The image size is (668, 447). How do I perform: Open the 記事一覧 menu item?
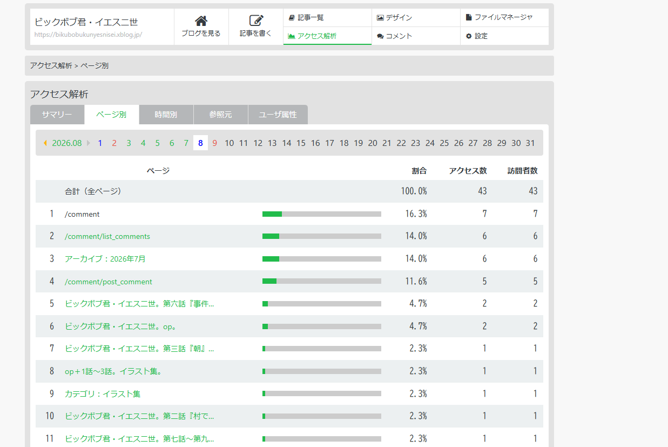327,17
